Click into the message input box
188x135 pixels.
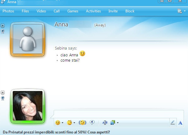pos(119,114)
